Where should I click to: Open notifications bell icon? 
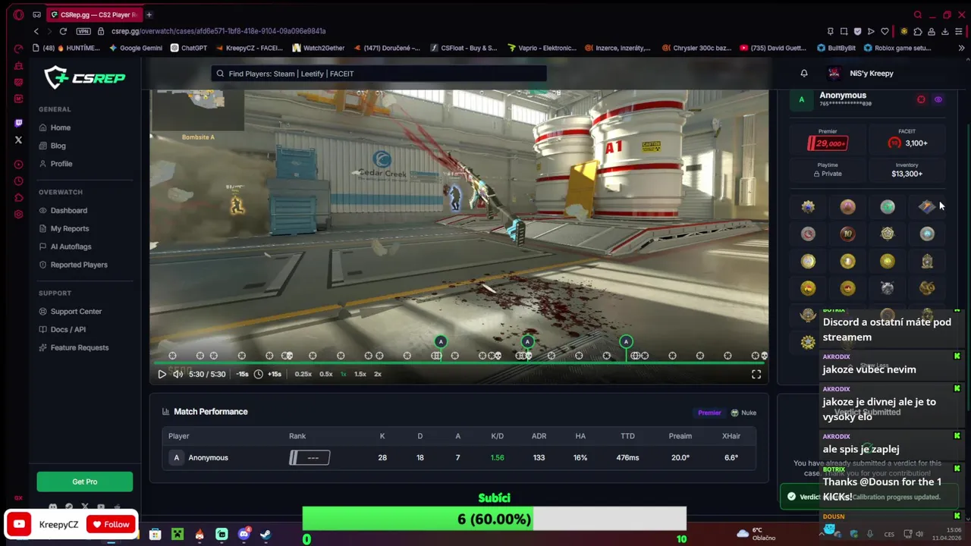(804, 74)
